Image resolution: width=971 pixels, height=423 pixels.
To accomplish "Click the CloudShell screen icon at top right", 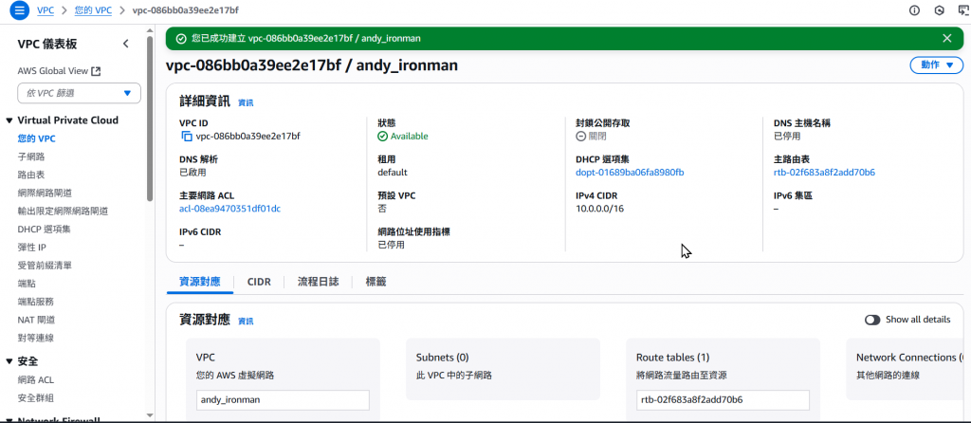I will tap(964, 10).
